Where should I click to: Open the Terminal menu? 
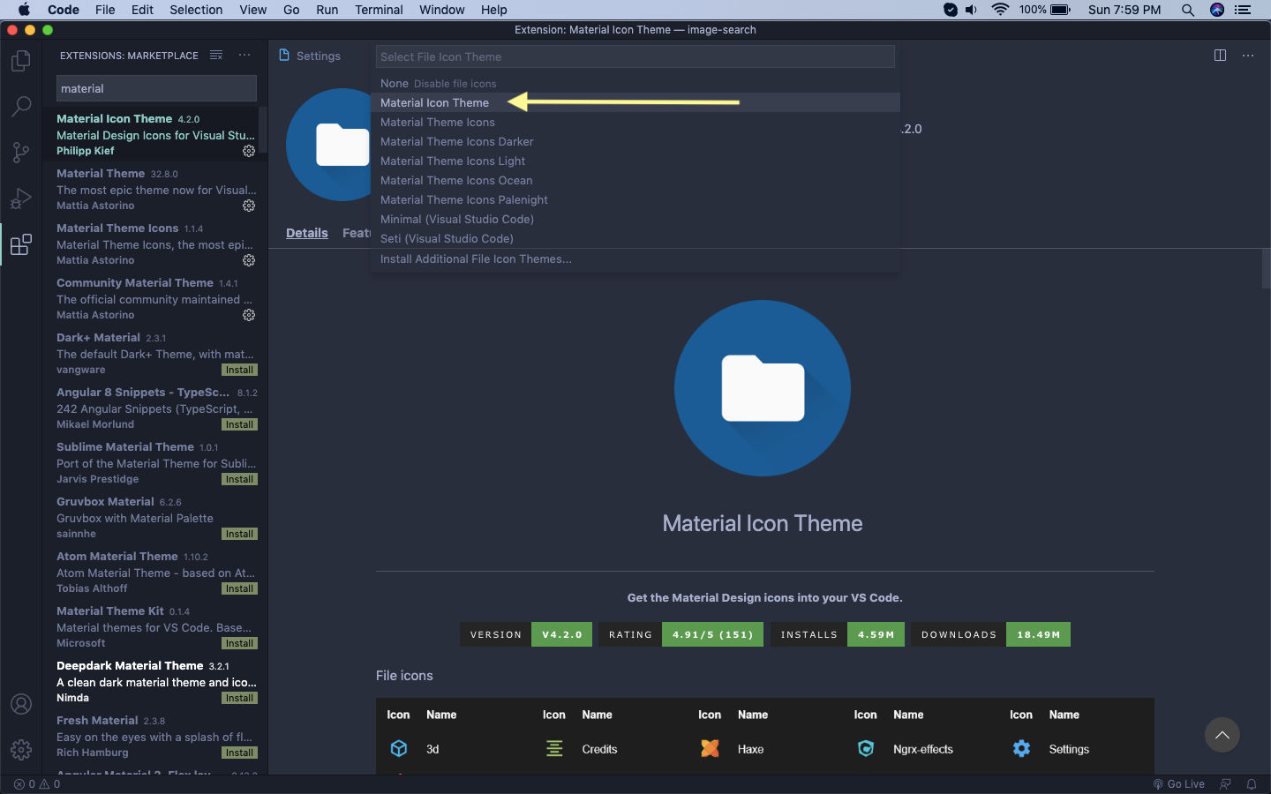click(x=379, y=10)
